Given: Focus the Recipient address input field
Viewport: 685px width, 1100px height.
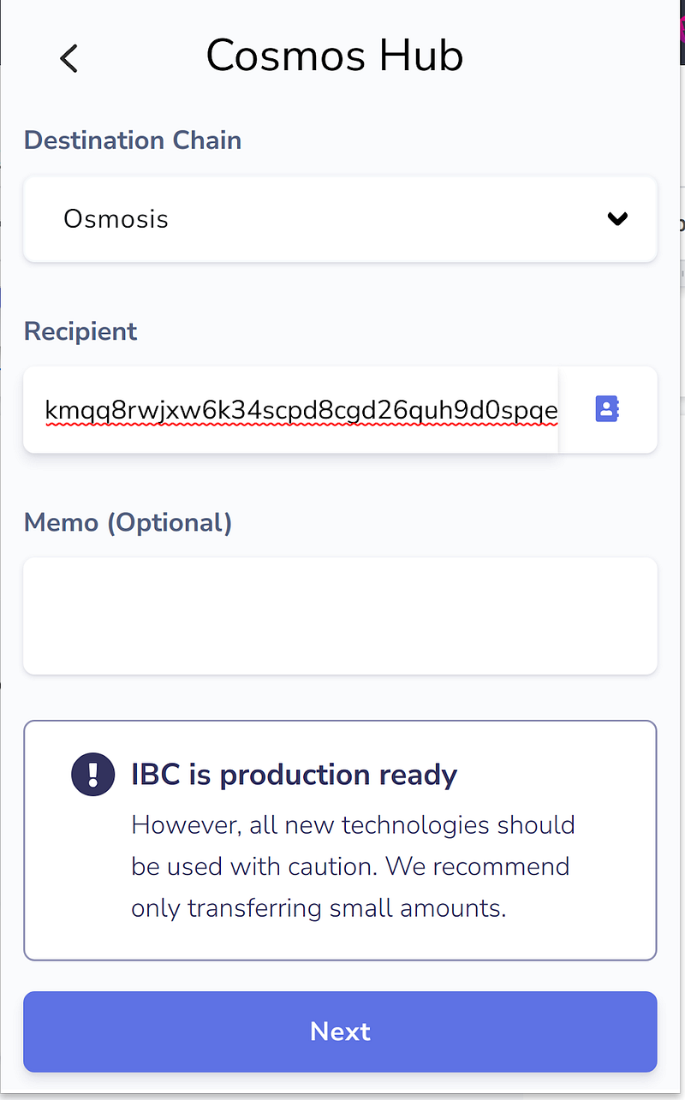Looking at the screenshot, I should pos(291,410).
